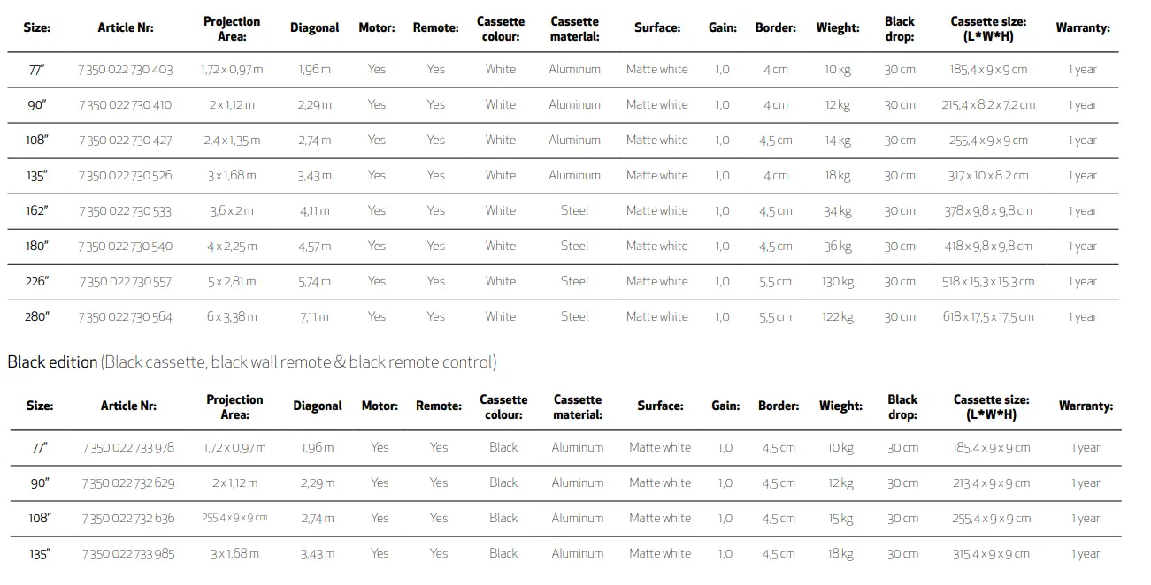Click cassette size 618 x 17,5 x 17,5 cm
Viewport: 1151px width, 585px height.
pos(988,317)
